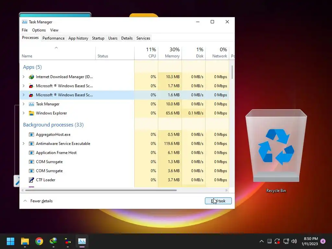The width and height of the screenshot is (332, 249).
Task: Select the Windows Script row using 1.7 MB
Action: (124, 86)
